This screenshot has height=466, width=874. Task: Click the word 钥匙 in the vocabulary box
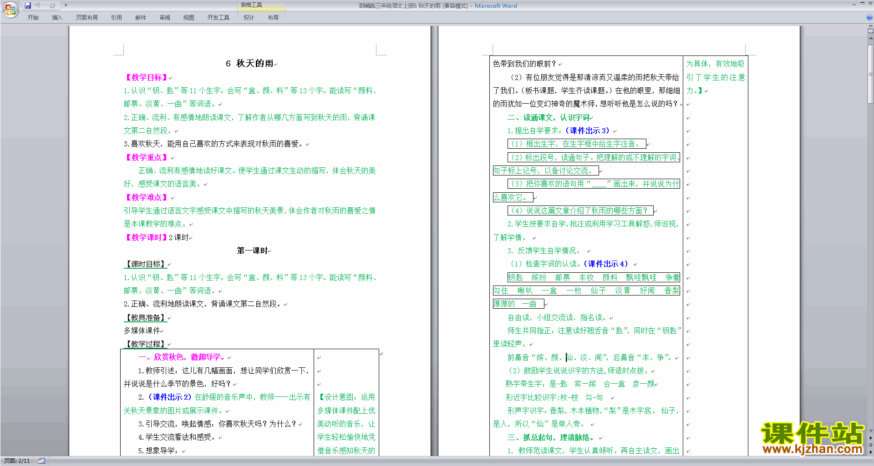pos(515,277)
